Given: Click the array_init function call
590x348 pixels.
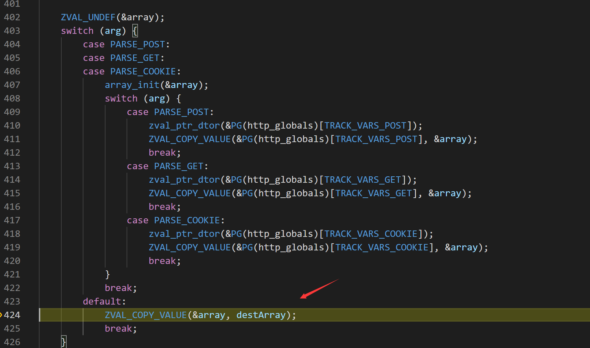Looking at the screenshot, I should pyautogui.click(x=132, y=85).
